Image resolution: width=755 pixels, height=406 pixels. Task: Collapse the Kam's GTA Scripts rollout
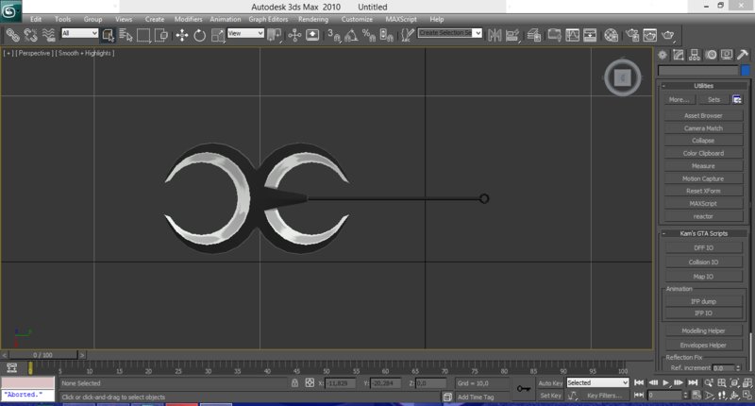[703, 233]
